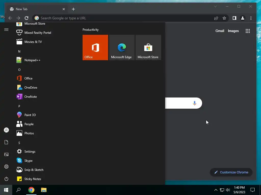Viewport: 261px width, 195px height.
Task: Bookmark this tab with star icon
Action: (224, 18)
